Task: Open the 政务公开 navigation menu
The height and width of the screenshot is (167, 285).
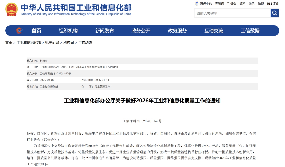Action: [141, 31]
